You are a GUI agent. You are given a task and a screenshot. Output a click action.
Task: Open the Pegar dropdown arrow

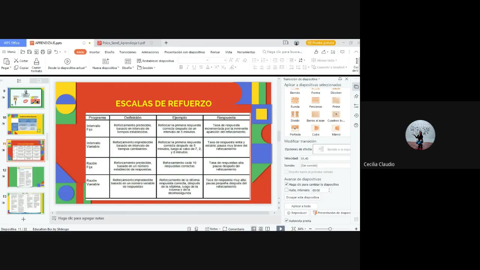tap(10, 68)
